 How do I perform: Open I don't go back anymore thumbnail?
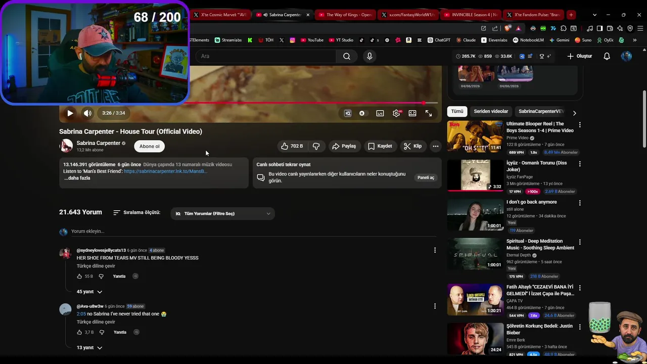475,214
